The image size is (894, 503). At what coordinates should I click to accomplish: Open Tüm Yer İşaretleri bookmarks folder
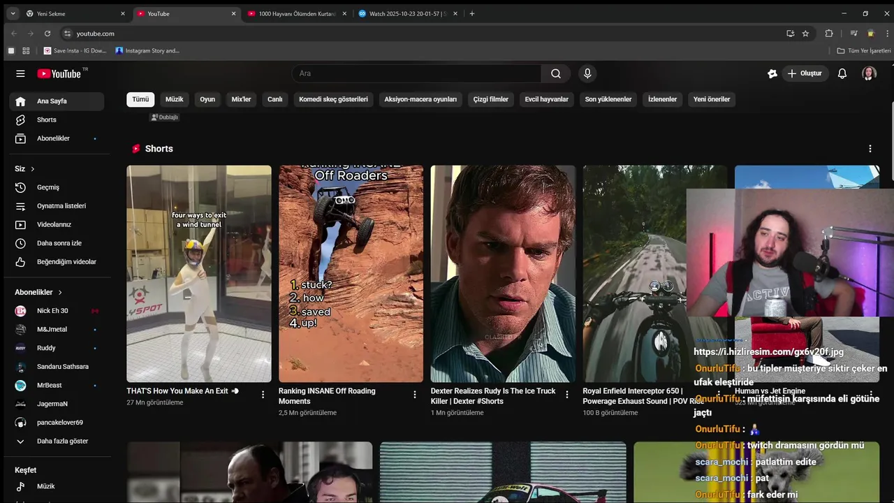(x=864, y=51)
